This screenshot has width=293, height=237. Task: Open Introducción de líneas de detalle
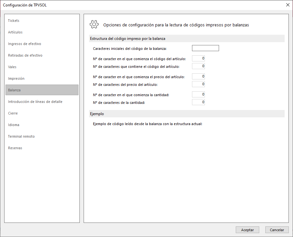[42, 102]
